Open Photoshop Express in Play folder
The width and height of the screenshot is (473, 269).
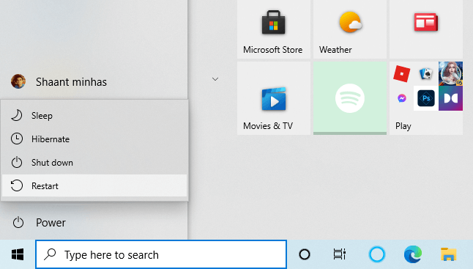pos(426,98)
